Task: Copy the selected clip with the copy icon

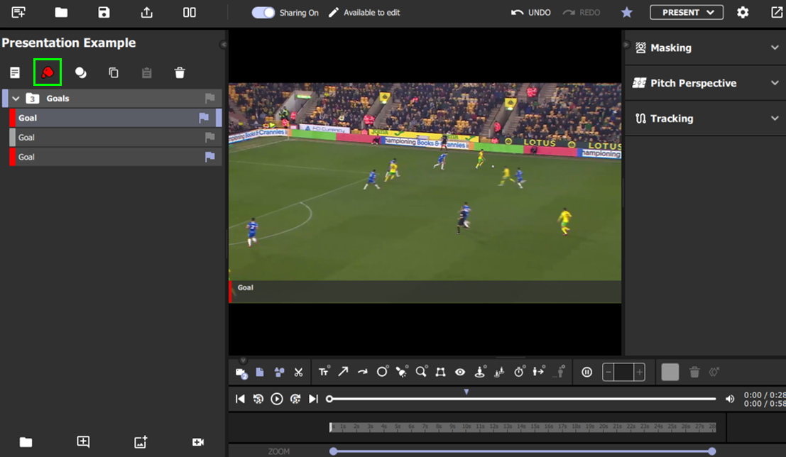Action: click(x=114, y=72)
